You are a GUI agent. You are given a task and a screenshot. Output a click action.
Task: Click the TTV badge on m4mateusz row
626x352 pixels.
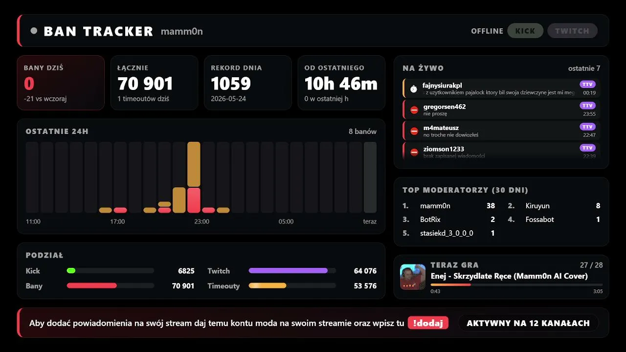587,127
